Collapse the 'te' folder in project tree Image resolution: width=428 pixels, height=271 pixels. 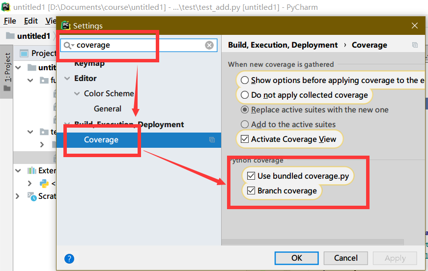pos(30,132)
